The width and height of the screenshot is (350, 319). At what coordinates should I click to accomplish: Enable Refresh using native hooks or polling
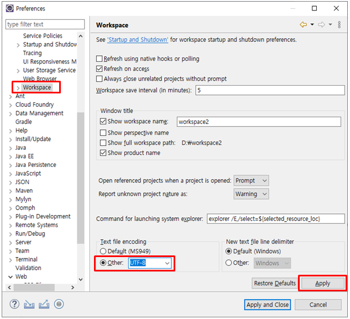[100, 59]
